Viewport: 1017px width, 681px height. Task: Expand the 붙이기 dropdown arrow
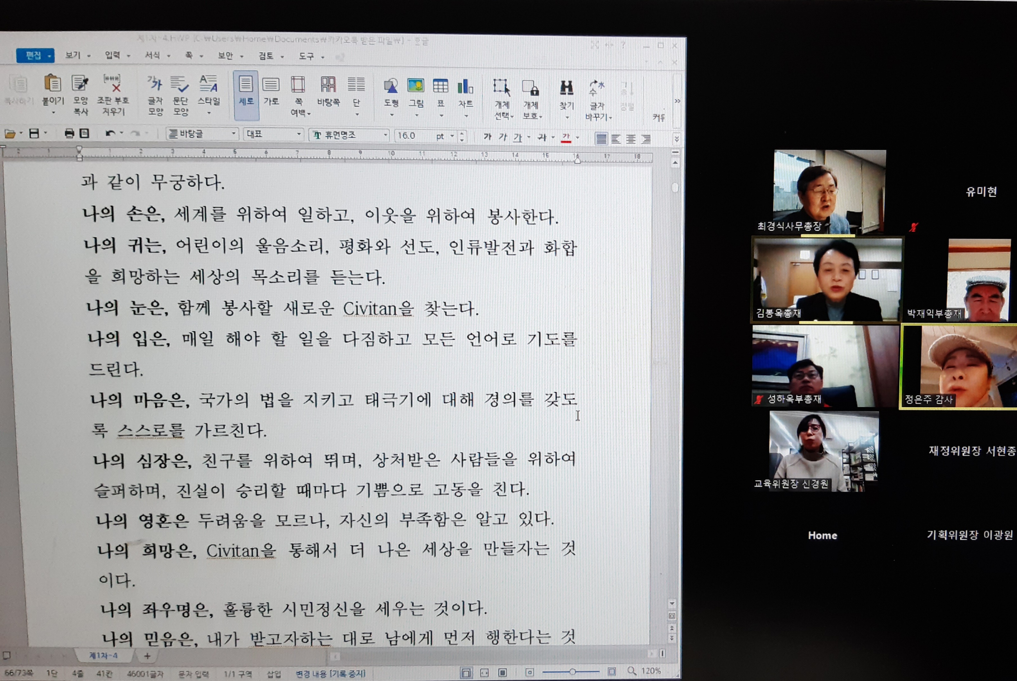(54, 112)
